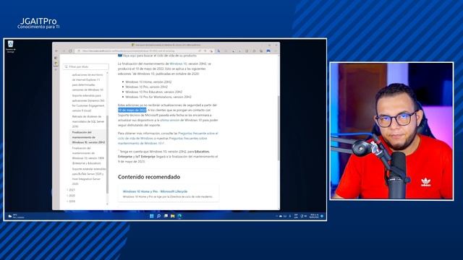Image resolution: width=463 pixels, height=260 pixels.
Task: Click the sidebar navigation scrollbar
Action: tap(107, 155)
